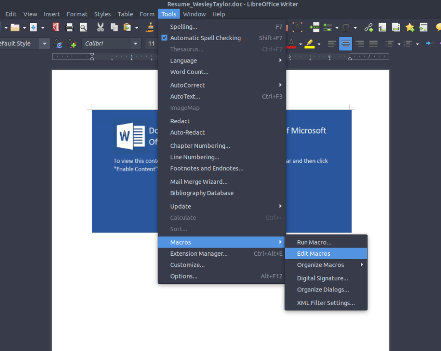Expand the Update submenu
The width and height of the screenshot is (441, 351).
tap(222, 206)
